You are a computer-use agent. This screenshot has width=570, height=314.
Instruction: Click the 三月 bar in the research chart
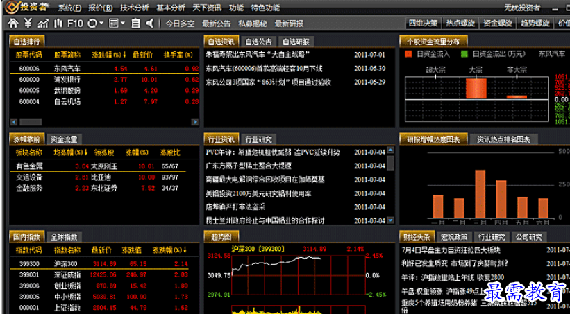click(x=480, y=194)
